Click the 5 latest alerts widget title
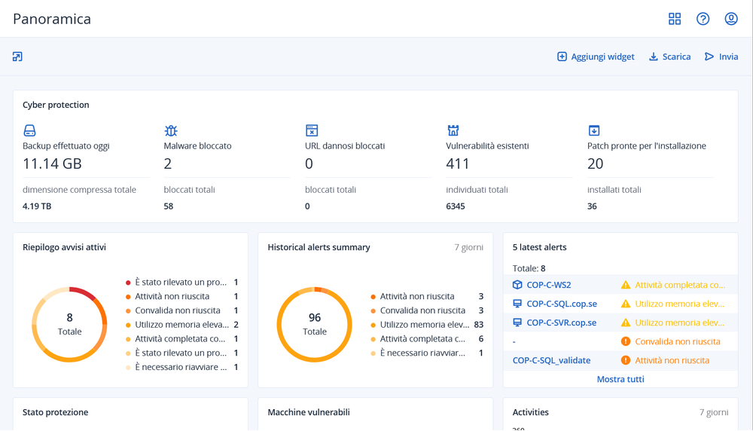 coord(539,247)
